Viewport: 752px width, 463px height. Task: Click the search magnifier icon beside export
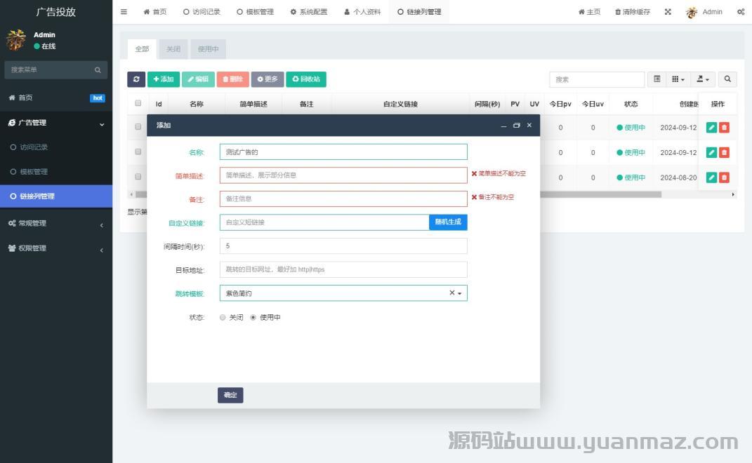point(727,79)
